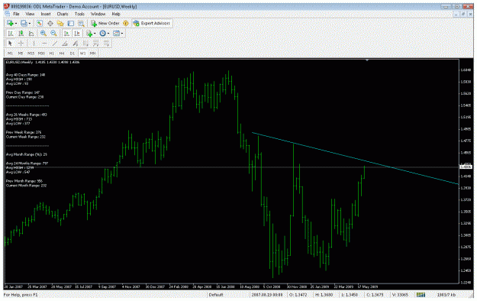Select the teal descending trendline on chart

(x=356, y=158)
